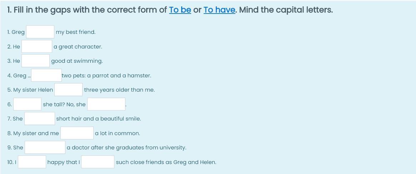The width and height of the screenshot is (416, 174).
Task: Select the blank before 'a great character'
Action: (37, 47)
